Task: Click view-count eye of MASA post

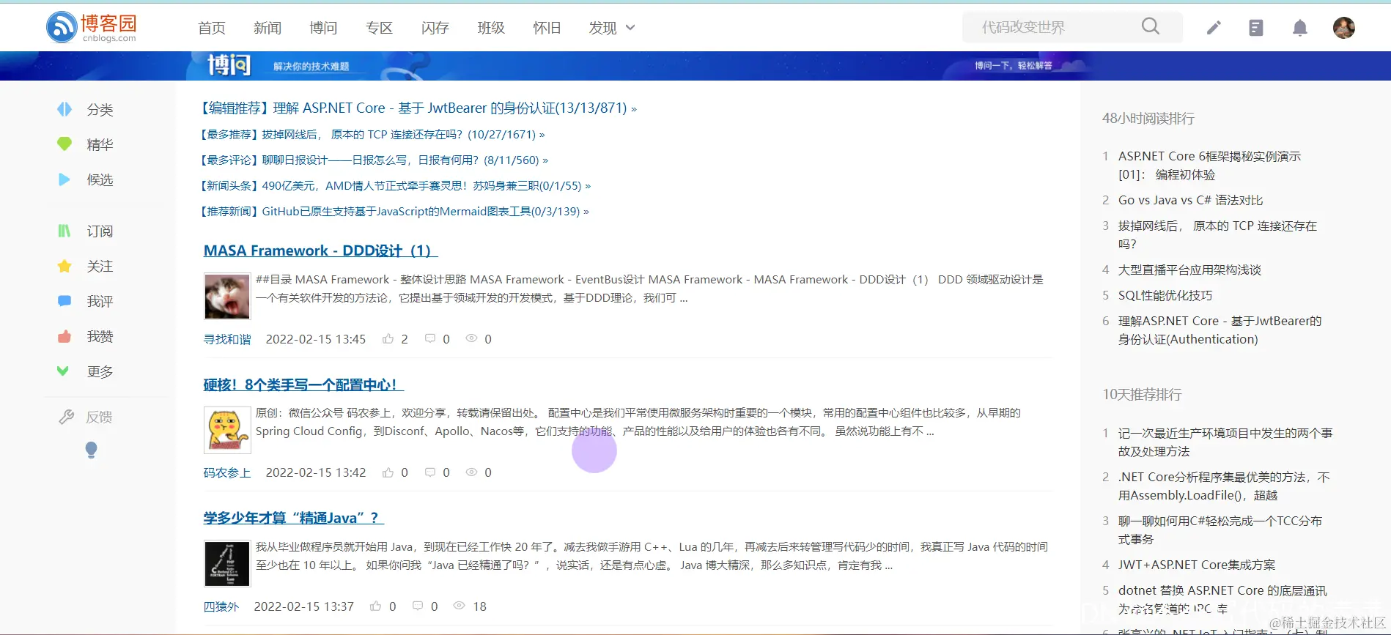Action: [471, 338]
